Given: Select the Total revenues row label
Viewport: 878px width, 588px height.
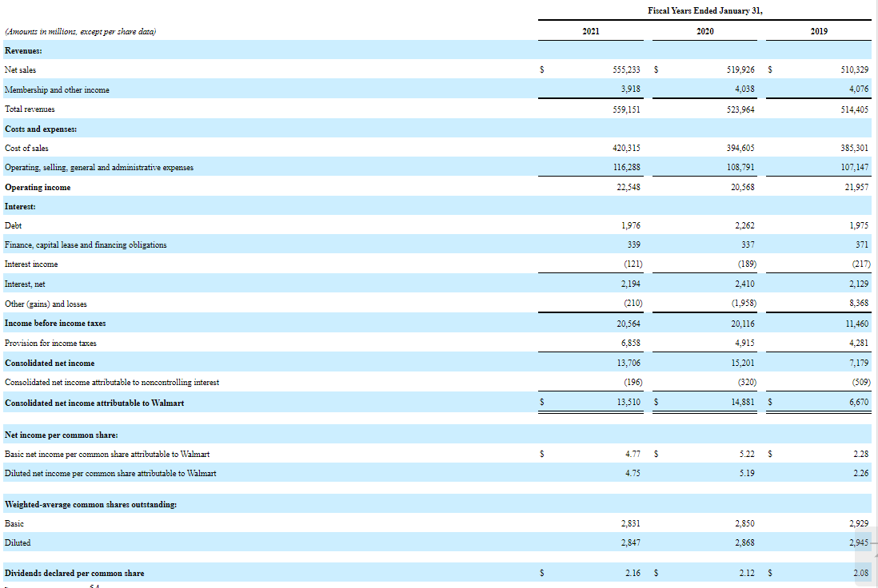Looking at the screenshot, I should point(29,109).
